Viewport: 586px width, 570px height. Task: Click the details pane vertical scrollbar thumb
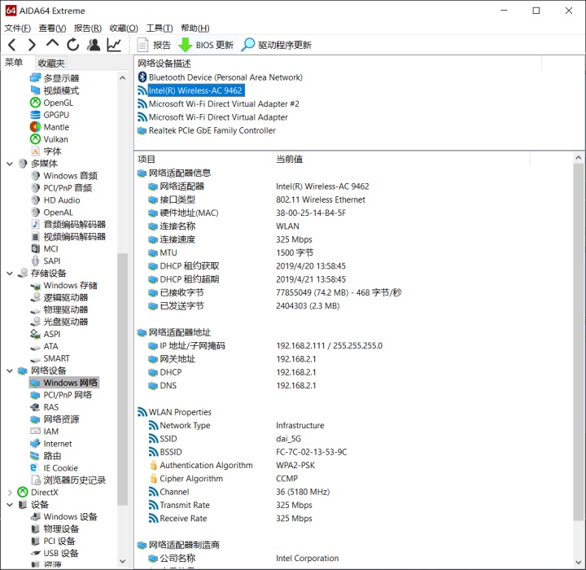coord(579,341)
